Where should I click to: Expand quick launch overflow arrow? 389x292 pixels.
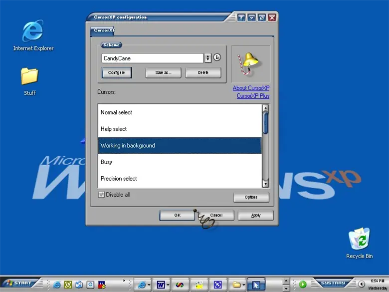click(124, 281)
